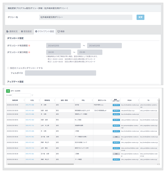
Task: Click the 23:00 end time field
Action: coord(90,52)
